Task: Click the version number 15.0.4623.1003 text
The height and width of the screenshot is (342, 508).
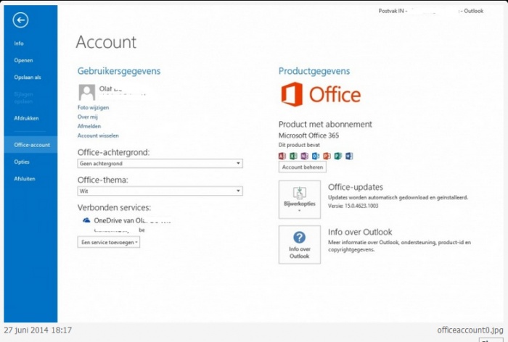Action: coord(361,206)
